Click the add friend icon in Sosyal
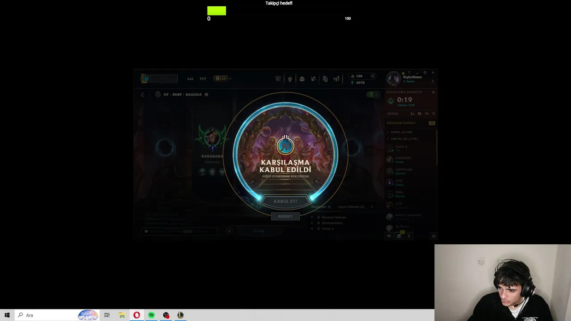 click(x=412, y=114)
